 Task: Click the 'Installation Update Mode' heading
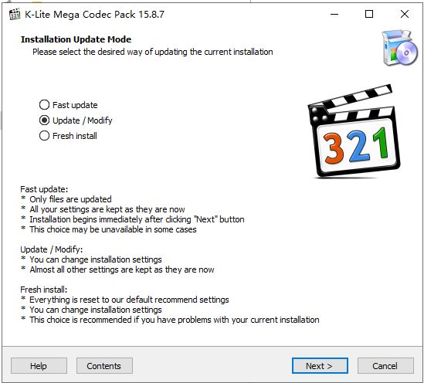coord(76,39)
